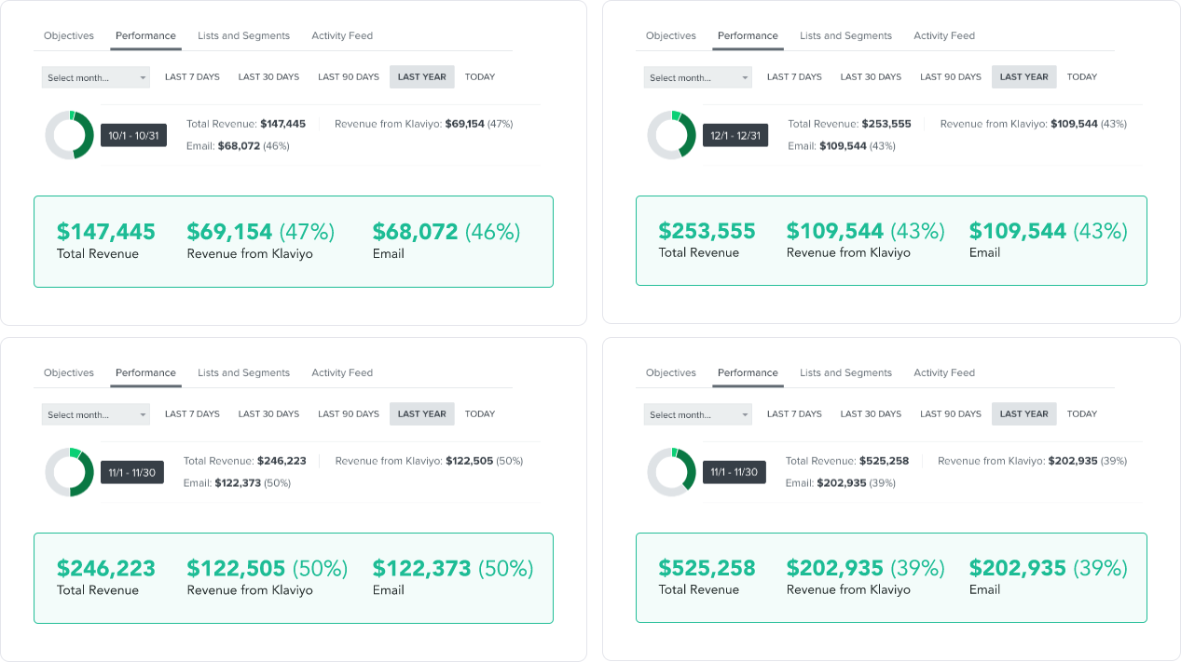
Task: Click donut chart in the $253,555 revenue panel
Action: click(671, 135)
